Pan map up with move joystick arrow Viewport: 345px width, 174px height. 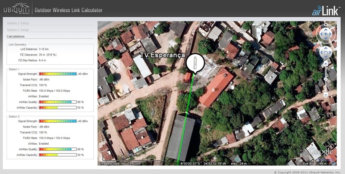pyautogui.click(x=326, y=48)
